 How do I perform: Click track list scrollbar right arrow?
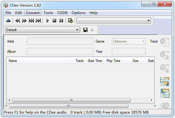click(152, 100)
